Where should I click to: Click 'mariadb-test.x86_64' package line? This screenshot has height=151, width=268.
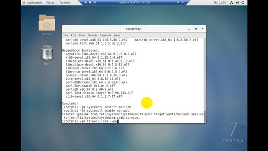pos(95,44)
